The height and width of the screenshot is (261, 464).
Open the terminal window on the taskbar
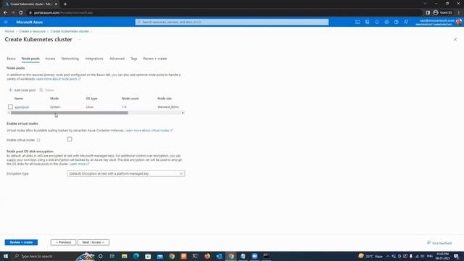click(x=266, y=256)
